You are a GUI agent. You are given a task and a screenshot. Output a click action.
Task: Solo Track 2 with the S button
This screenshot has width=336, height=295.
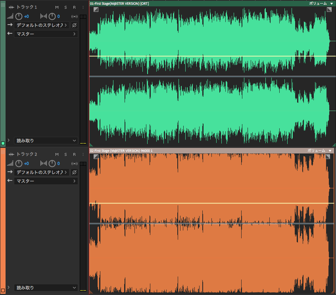(65, 155)
